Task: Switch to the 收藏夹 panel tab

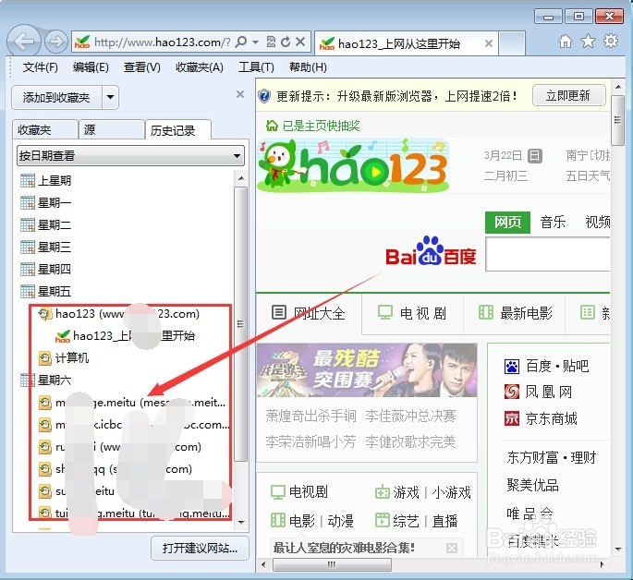Action: [x=44, y=130]
